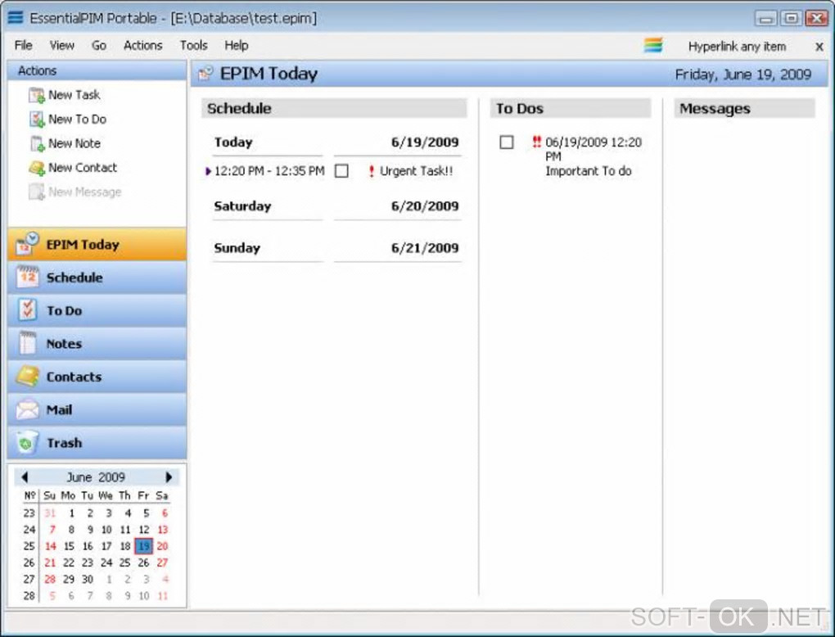Click the New Task action link
This screenshot has width=835, height=637.
pos(74,95)
